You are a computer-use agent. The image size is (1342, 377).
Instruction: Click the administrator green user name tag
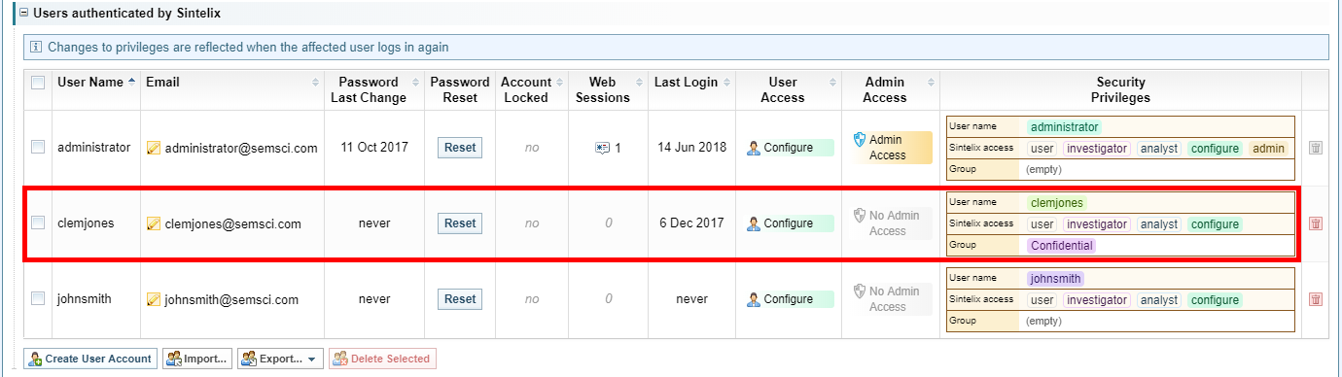click(x=1064, y=127)
